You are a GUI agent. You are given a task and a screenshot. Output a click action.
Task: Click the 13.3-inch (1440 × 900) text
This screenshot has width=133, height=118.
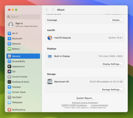(110, 56)
